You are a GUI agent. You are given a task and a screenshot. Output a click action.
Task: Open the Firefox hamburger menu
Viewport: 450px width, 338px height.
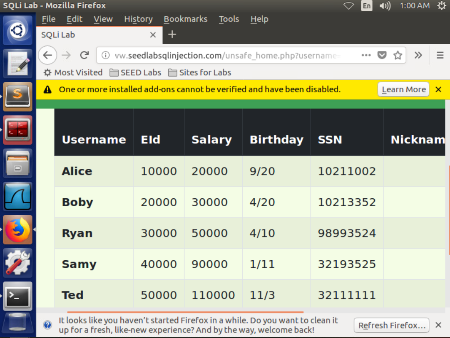[440, 55]
